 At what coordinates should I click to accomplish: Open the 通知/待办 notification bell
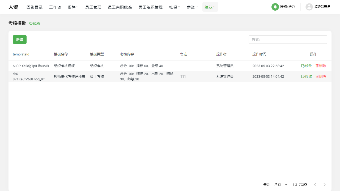tap(275, 7)
